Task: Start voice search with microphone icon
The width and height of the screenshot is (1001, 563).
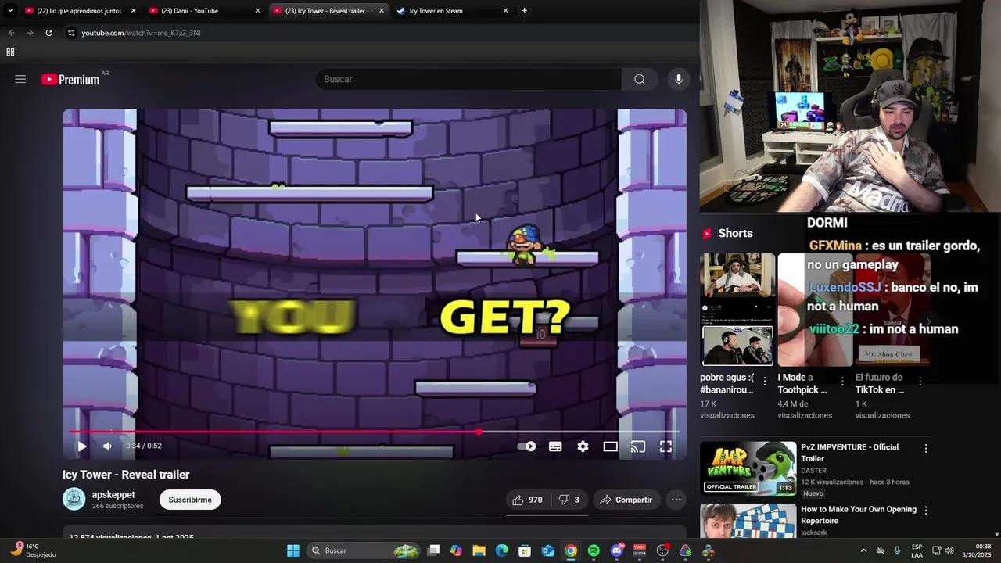Action: pyautogui.click(x=679, y=79)
